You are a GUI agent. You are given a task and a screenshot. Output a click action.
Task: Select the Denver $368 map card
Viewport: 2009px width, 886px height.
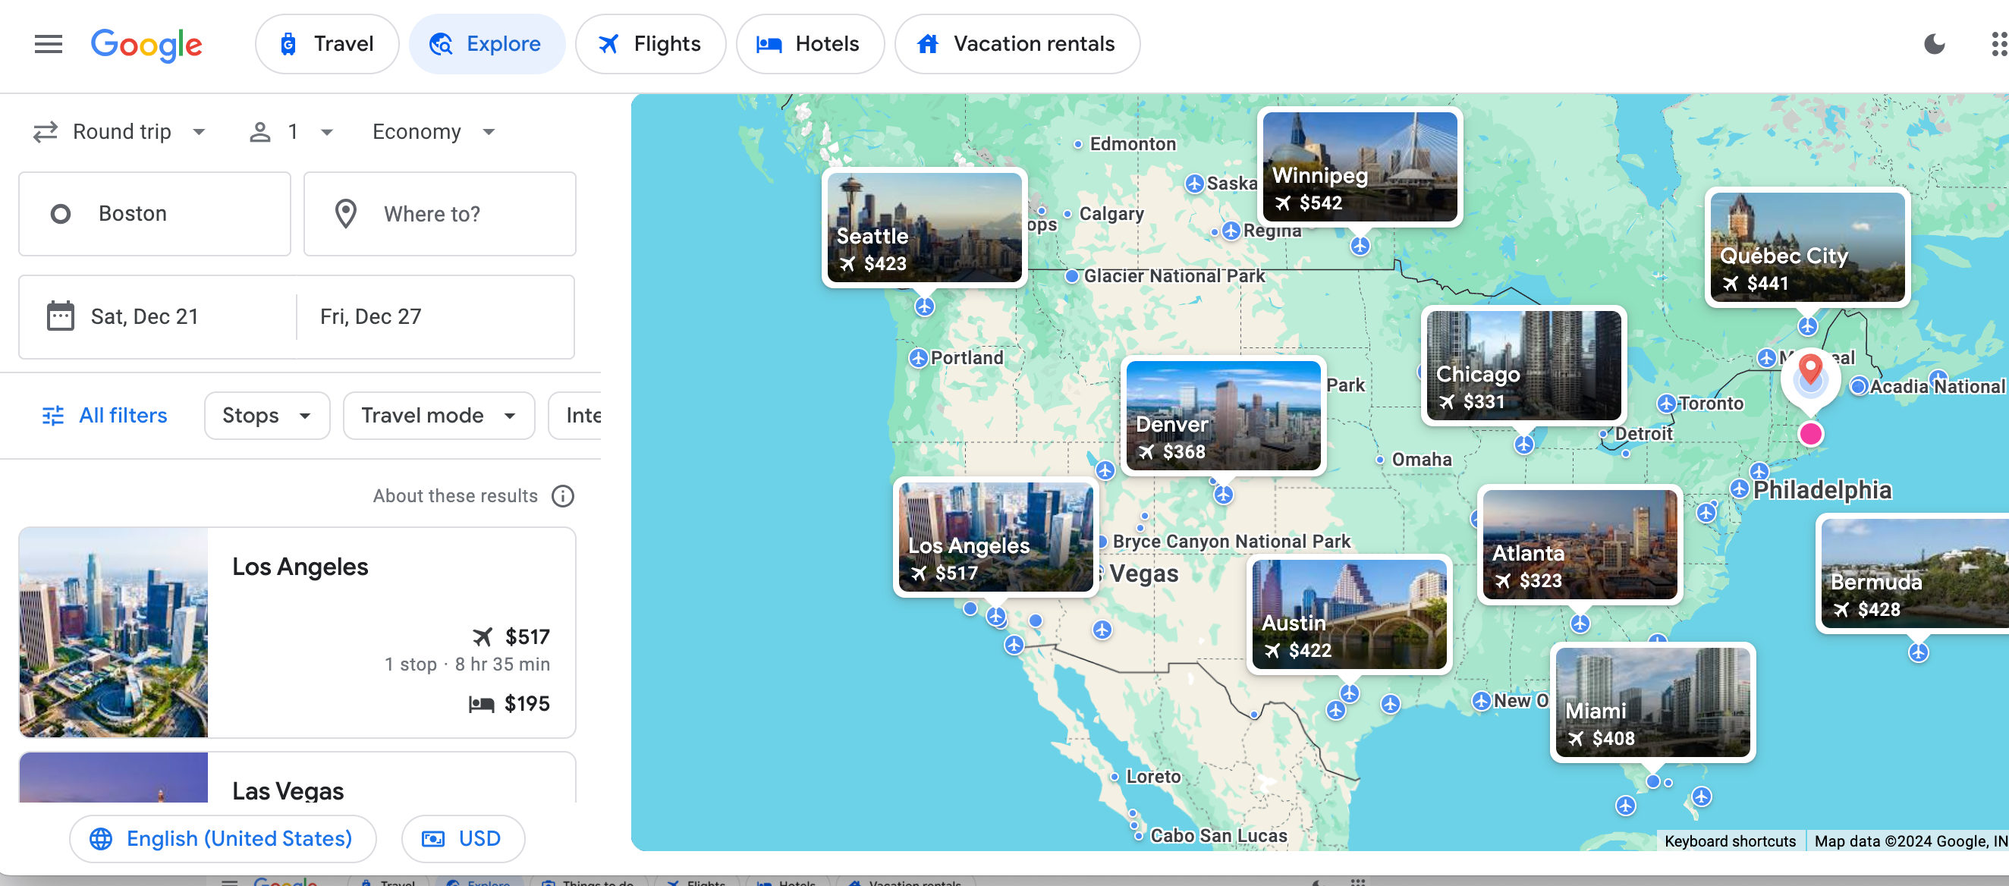click(x=1222, y=415)
